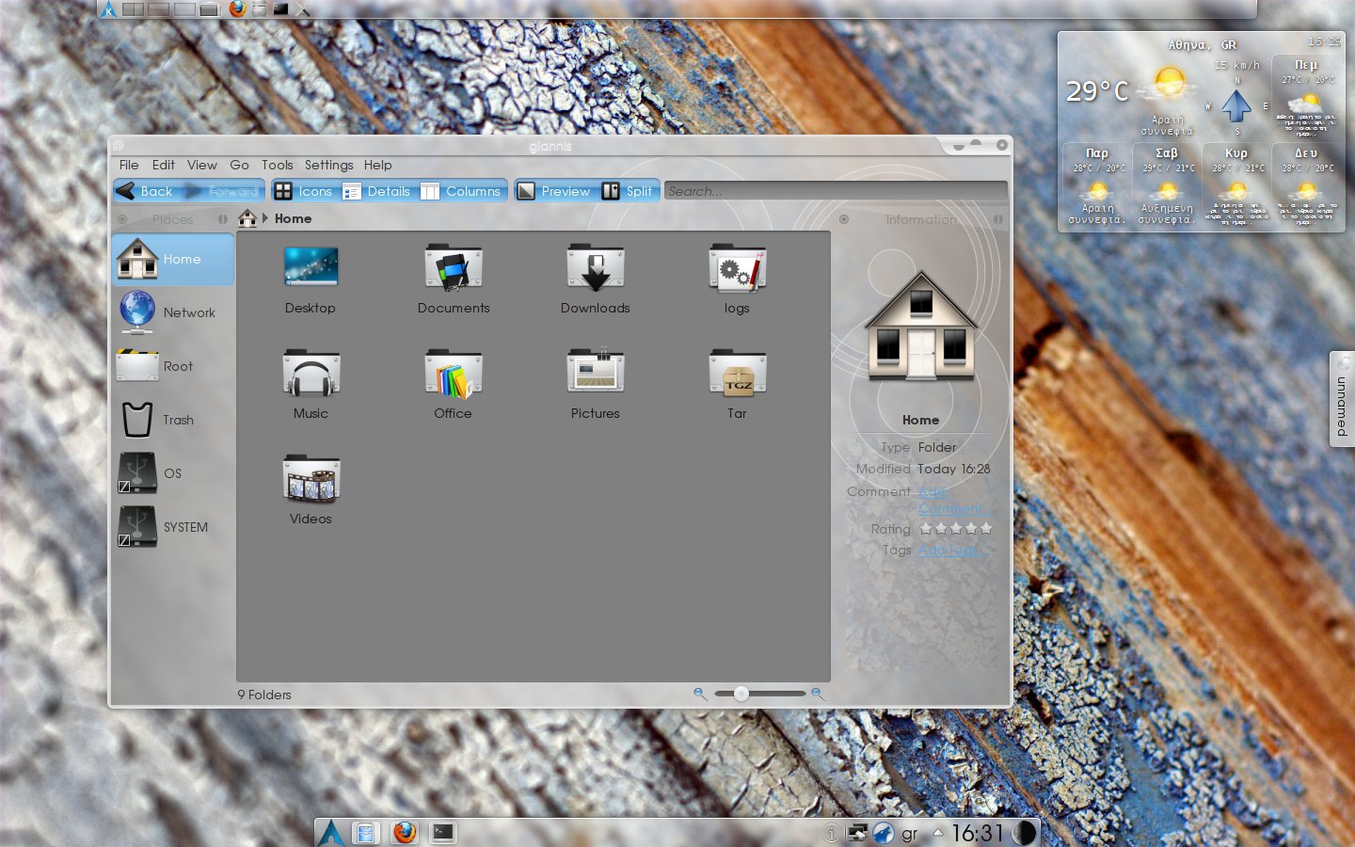
Task: Open settings wrench icon in top panel
Action: pos(302,8)
